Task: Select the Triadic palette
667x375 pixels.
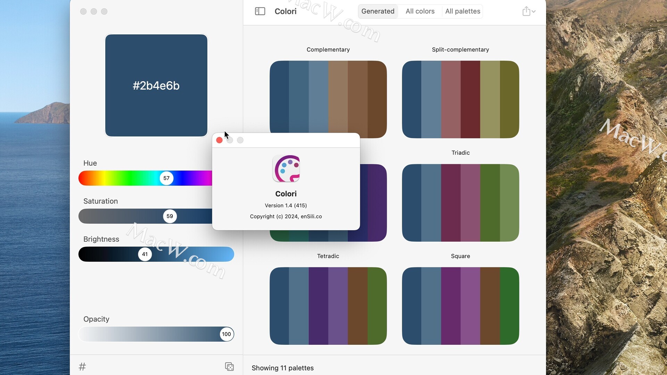Action: click(460, 203)
